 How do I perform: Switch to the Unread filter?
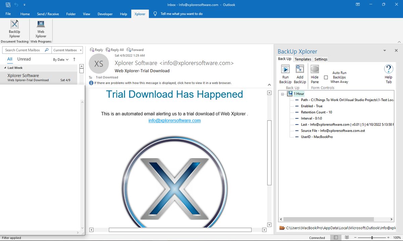coord(24,59)
